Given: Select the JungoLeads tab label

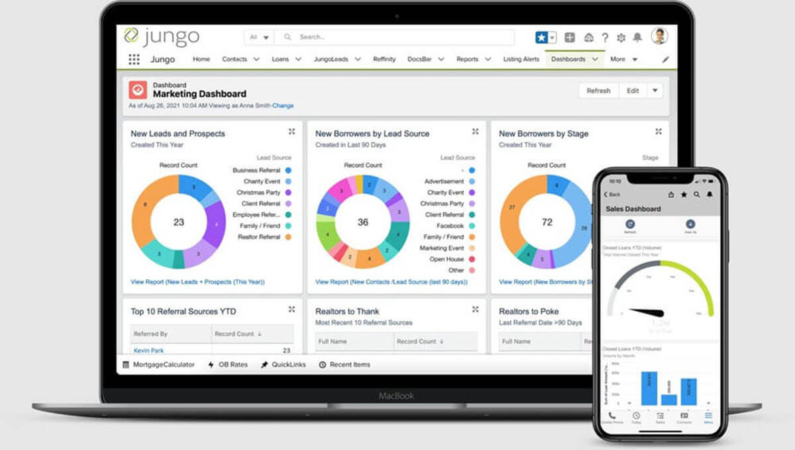Looking at the screenshot, I should click(x=331, y=59).
